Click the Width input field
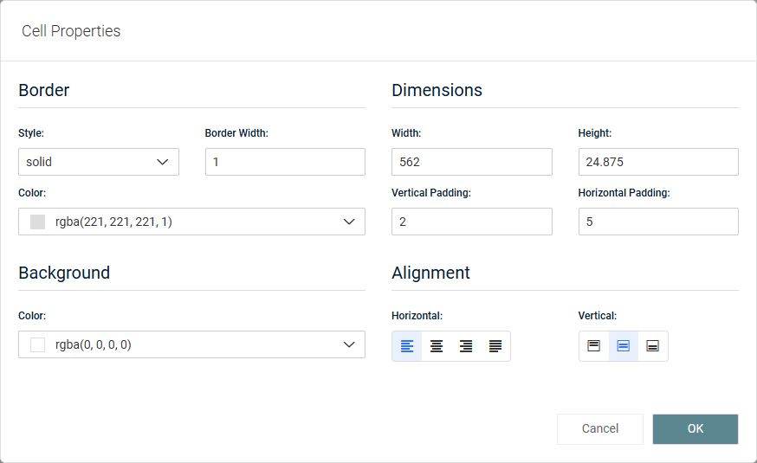The image size is (757, 463). tap(471, 162)
